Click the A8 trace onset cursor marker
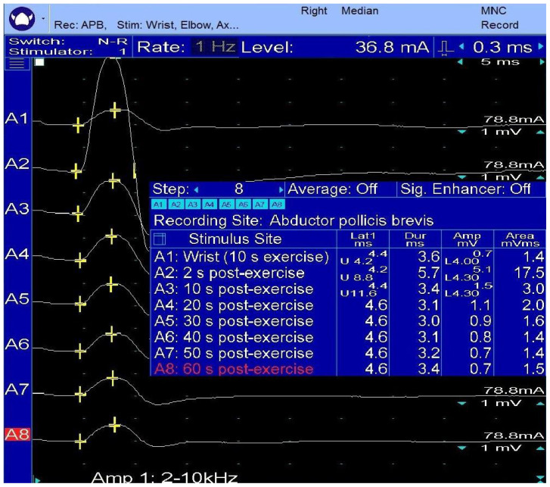550x487 pixels. (x=80, y=442)
